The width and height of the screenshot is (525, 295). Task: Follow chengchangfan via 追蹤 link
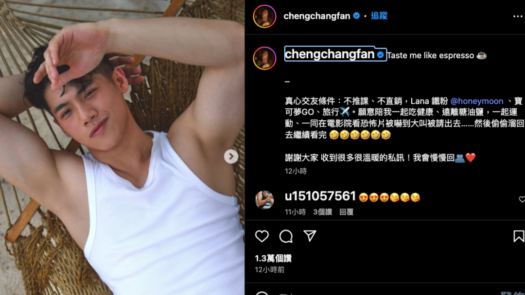coord(379,16)
